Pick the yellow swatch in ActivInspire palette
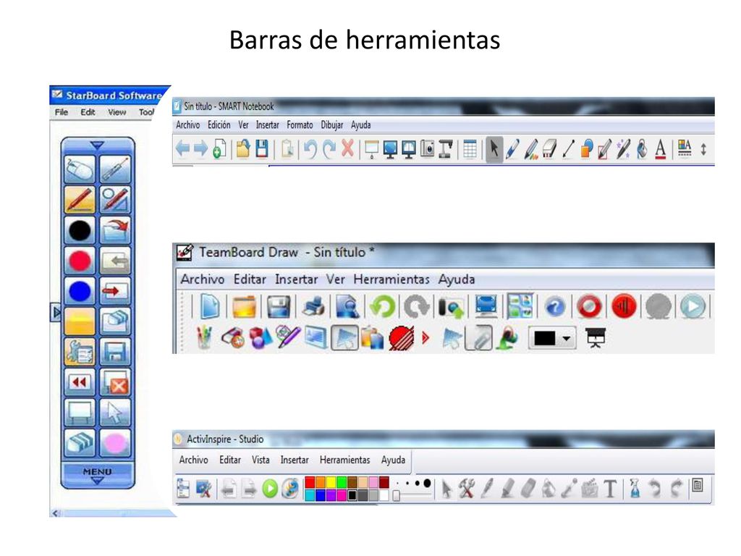The width and height of the screenshot is (741, 556). click(x=331, y=482)
